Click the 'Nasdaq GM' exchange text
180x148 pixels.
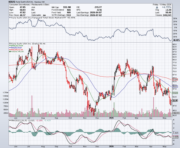40,2
